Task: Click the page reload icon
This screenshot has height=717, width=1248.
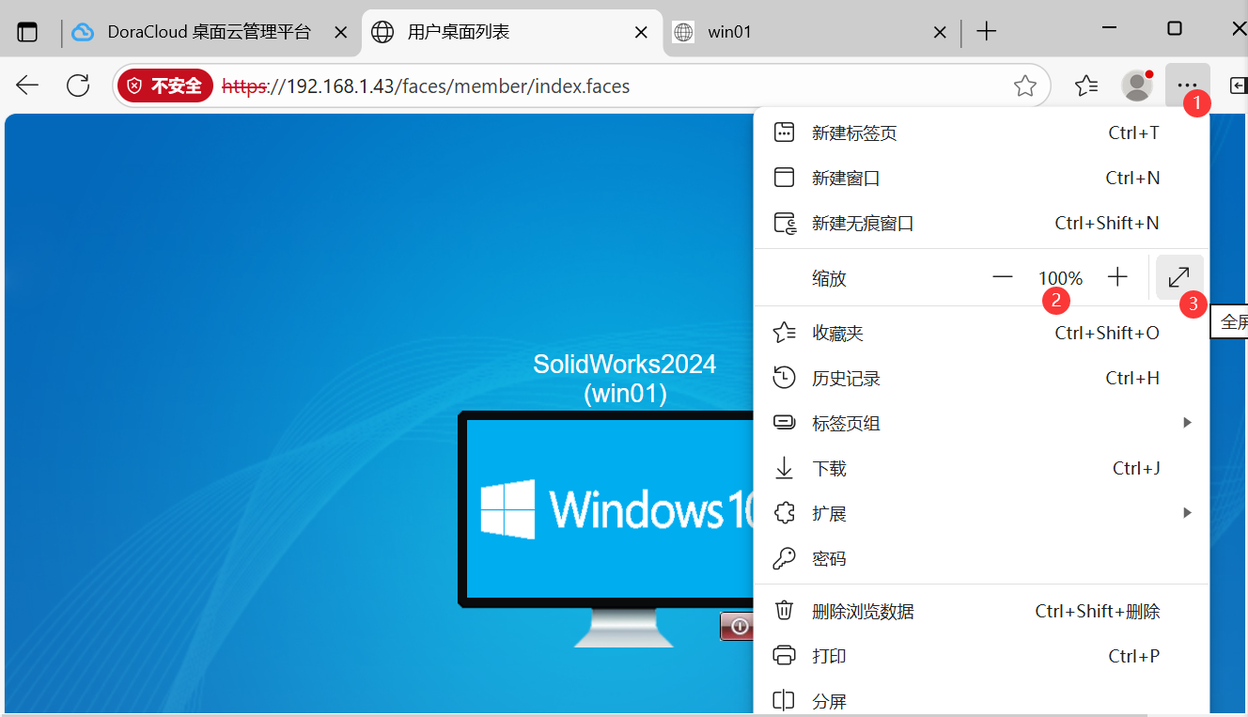Action: coord(78,85)
